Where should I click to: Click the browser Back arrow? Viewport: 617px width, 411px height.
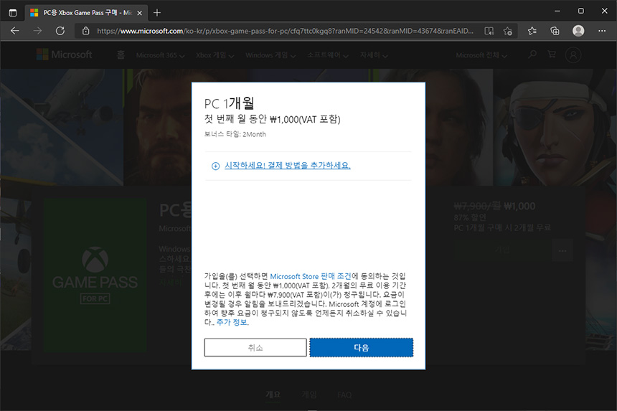pyautogui.click(x=15, y=31)
